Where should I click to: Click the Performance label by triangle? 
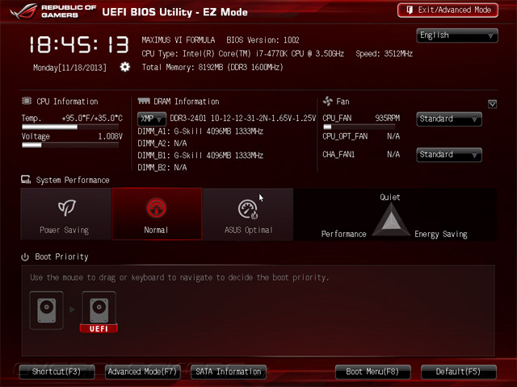[x=343, y=234]
